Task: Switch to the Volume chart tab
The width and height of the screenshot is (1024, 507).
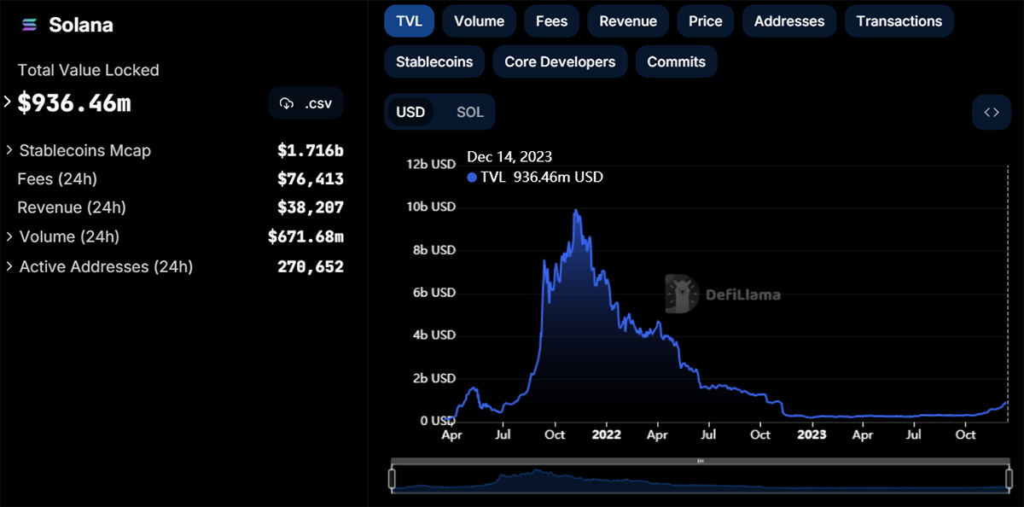Action: tap(479, 21)
